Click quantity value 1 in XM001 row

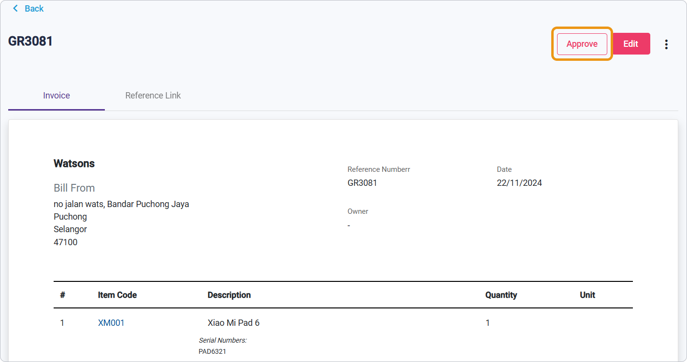pos(487,323)
